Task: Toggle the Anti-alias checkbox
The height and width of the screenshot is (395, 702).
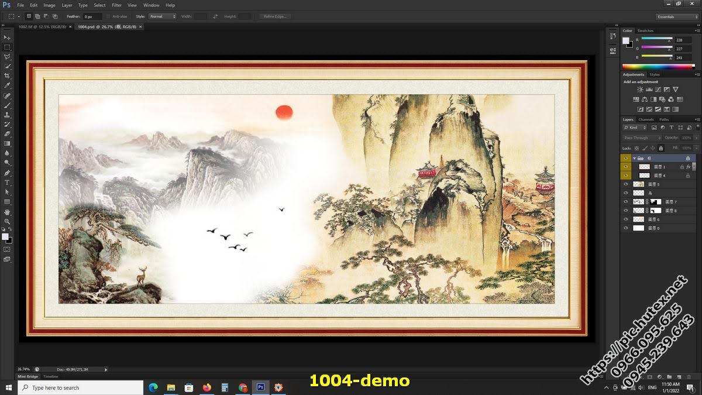Action: click(x=109, y=16)
